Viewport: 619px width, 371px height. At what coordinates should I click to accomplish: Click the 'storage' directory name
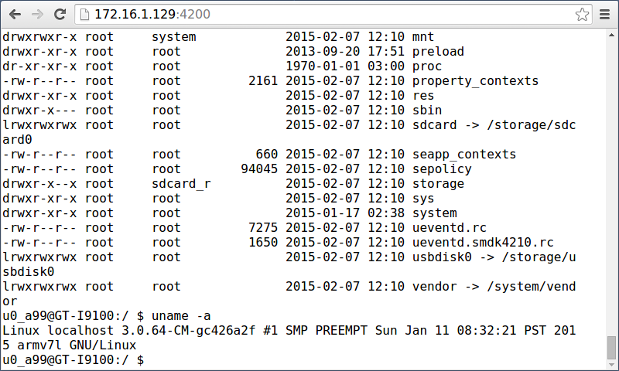[438, 184]
